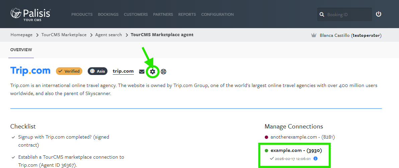This screenshot has width=399, height=168.
Task: Click the Manage Connections heading
Action: coord(294,127)
